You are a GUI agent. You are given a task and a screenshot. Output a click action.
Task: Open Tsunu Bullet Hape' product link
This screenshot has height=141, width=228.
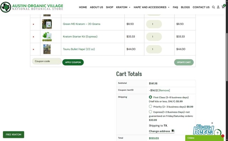coord(79,49)
